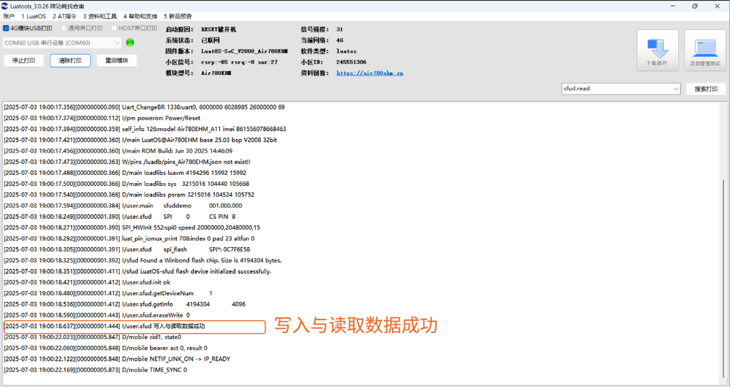The width and height of the screenshot is (730, 387).
Task: Click the signal strength value 31
Action: [x=339, y=29]
